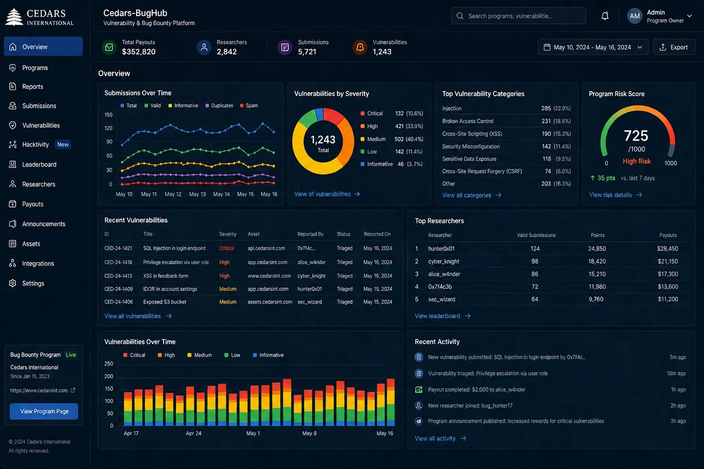
Task: Click the notification bell icon
Action: click(x=605, y=16)
